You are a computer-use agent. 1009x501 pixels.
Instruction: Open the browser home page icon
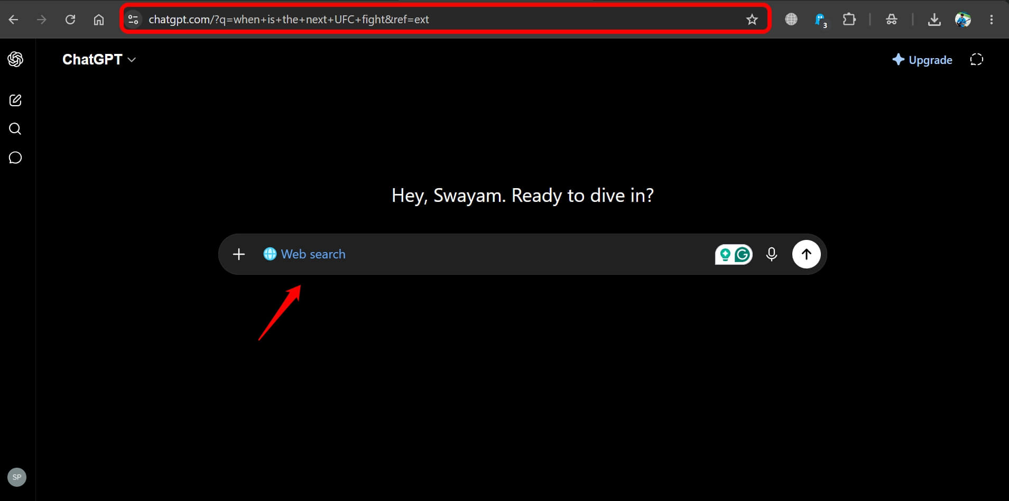coord(99,20)
